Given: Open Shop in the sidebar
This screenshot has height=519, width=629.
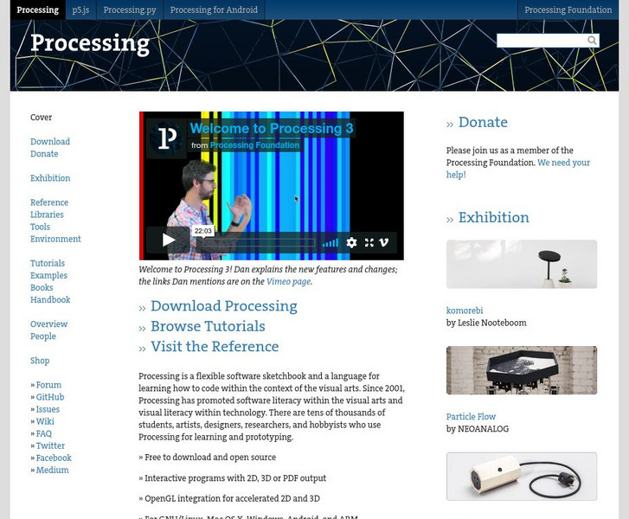Looking at the screenshot, I should point(40,361).
